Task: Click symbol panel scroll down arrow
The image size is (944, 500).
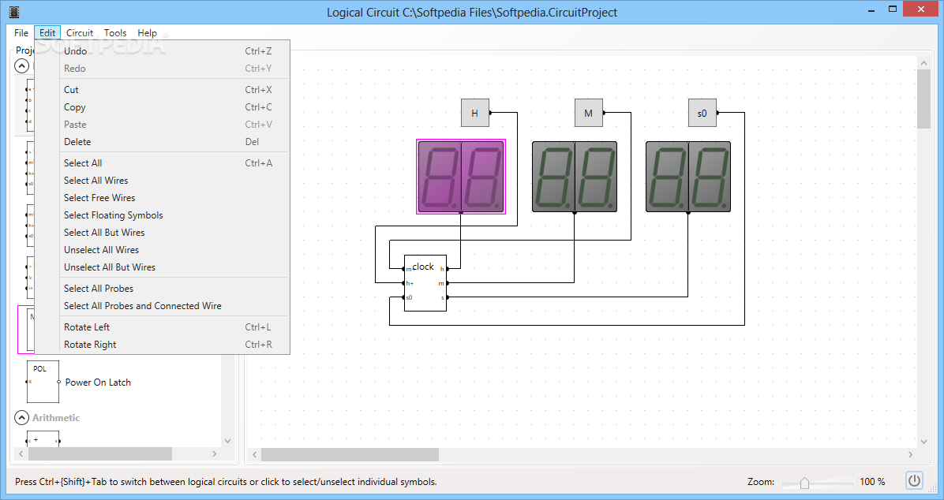Action: click(x=227, y=441)
